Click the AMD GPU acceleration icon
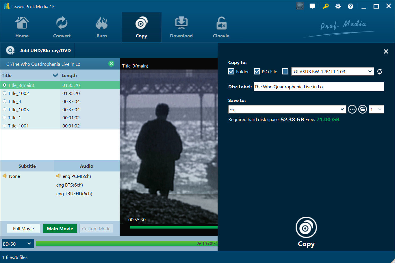395x263 pixels. click(300, 6)
